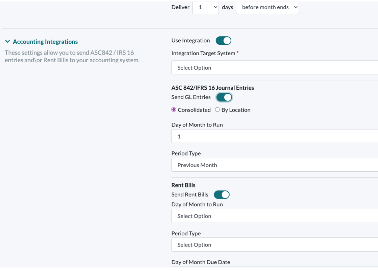378x271 pixels.
Task: Click the Accounting Integrations section heading
Action: pyautogui.click(x=45, y=42)
